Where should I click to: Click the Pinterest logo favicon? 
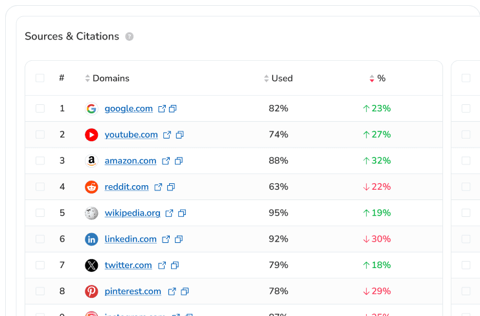click(x=91, y=291)
